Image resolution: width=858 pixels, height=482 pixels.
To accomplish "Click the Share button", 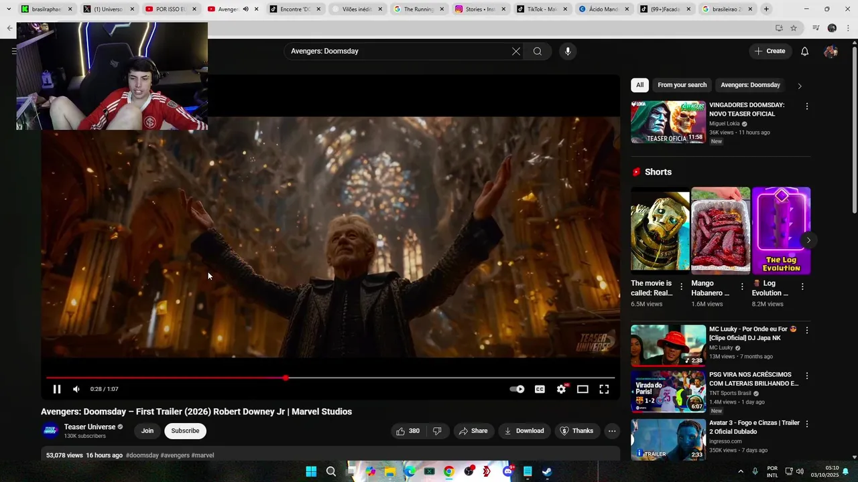I will click(473, 431).
